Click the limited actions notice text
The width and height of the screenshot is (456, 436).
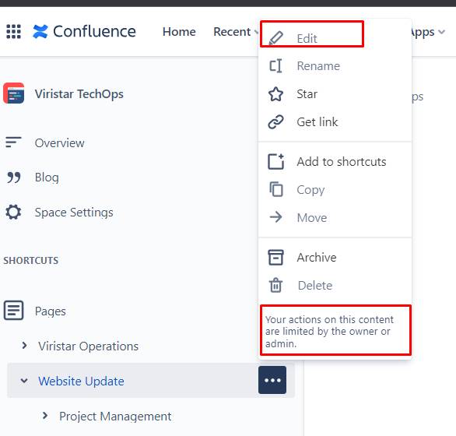329,331
